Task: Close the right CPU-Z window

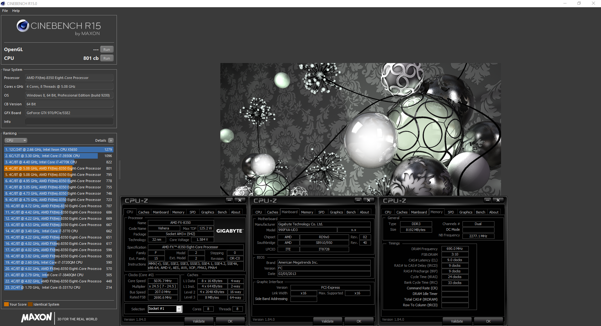Action: [498, 200]
